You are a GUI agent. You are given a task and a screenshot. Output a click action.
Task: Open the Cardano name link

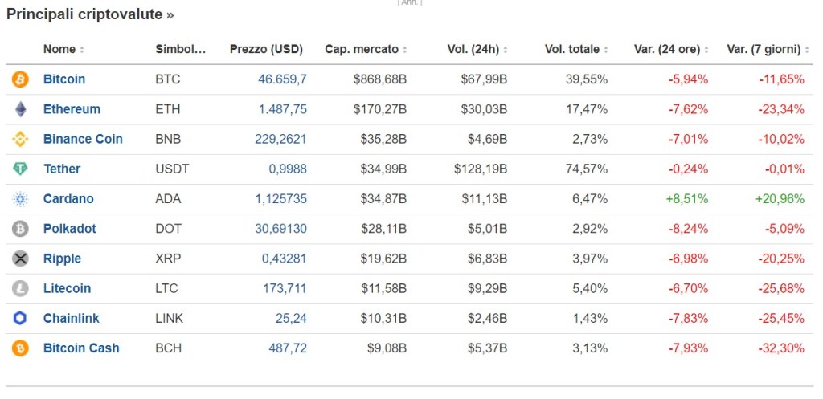[x=68, y=199]
